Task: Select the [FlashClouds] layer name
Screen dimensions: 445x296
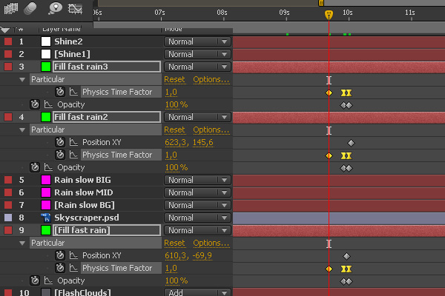Action: click(x=82, y=292)
